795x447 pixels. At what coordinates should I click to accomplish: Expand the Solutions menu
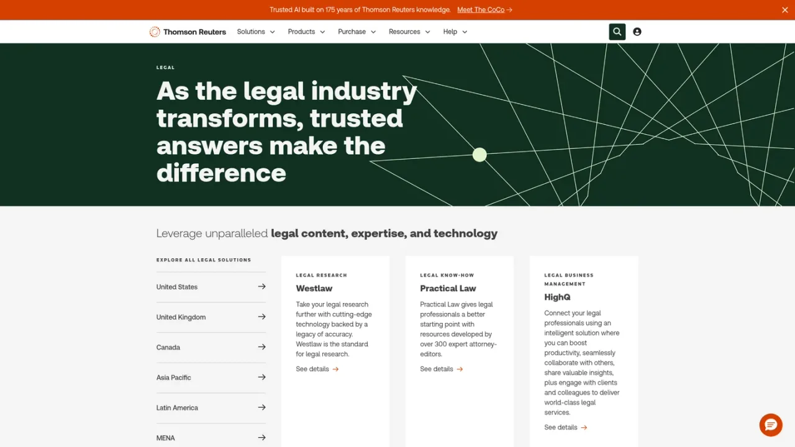click(x=256, y=32)
